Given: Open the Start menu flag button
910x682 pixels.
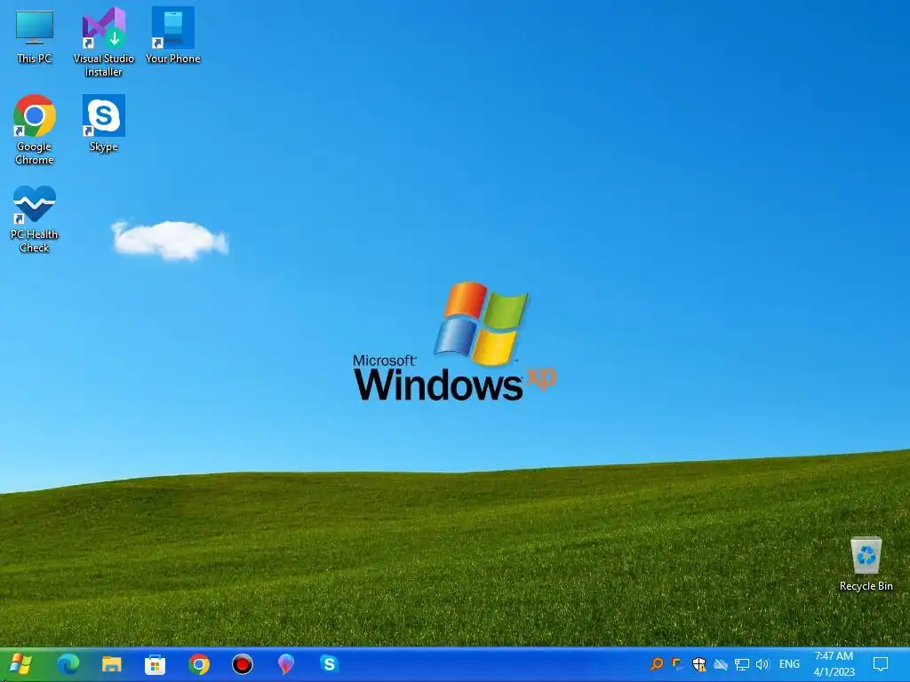Looking at the screenshot, I should pyautogui.click(x=21, y=664).
